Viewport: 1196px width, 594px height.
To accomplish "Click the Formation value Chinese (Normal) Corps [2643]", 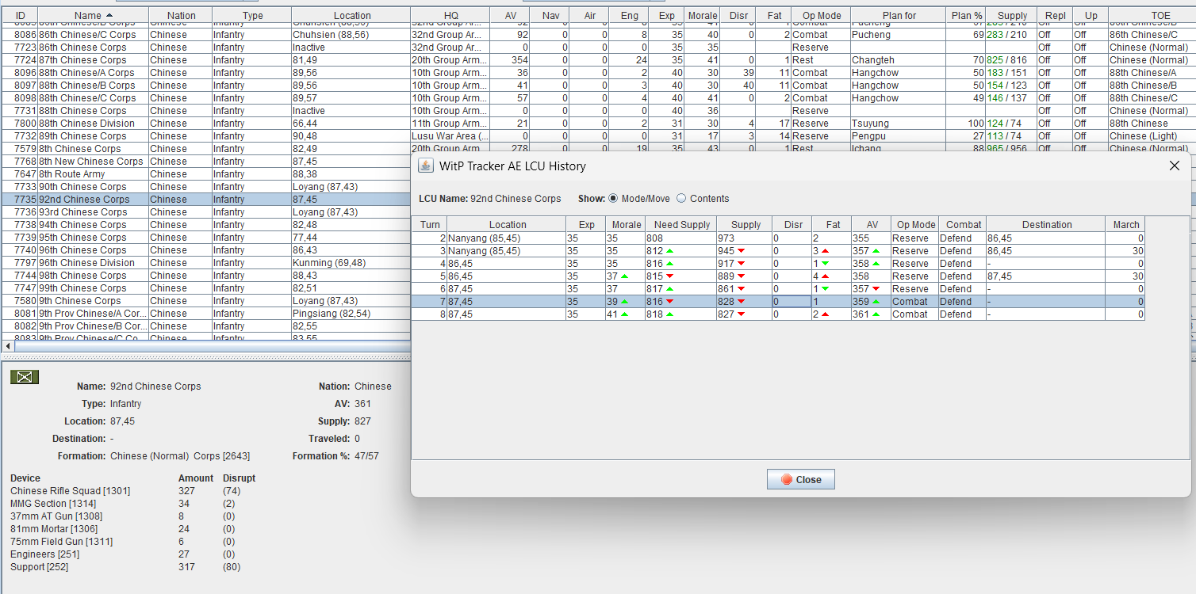I will [180, 456].
